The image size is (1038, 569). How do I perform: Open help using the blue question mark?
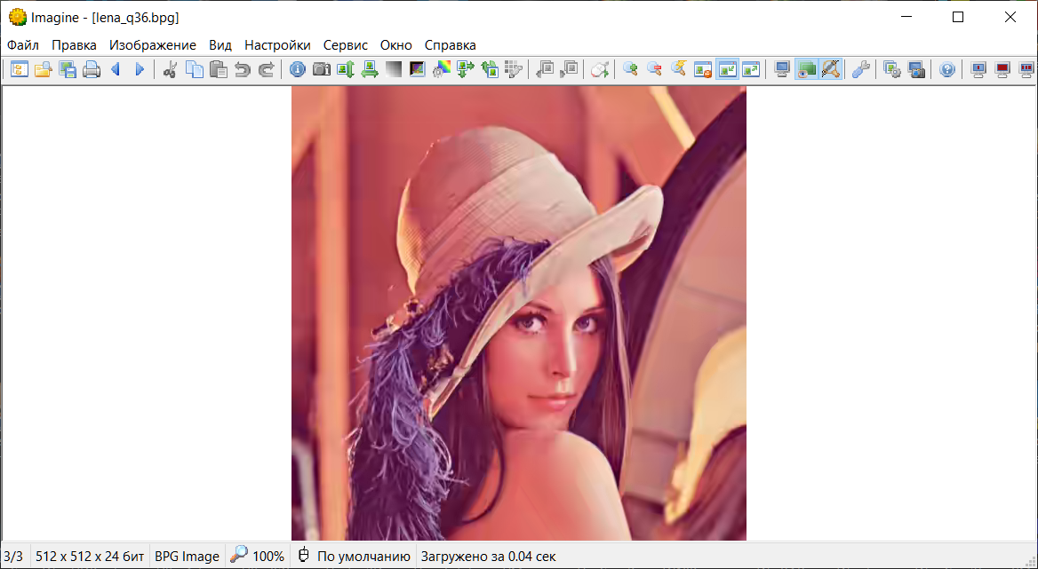[947, 68]
